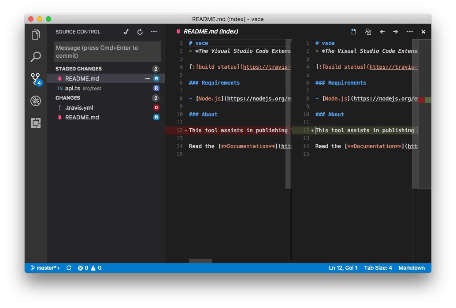Select the CHANGES section header
This screenshot has height=308, width=456.
(x=68, y=98)
